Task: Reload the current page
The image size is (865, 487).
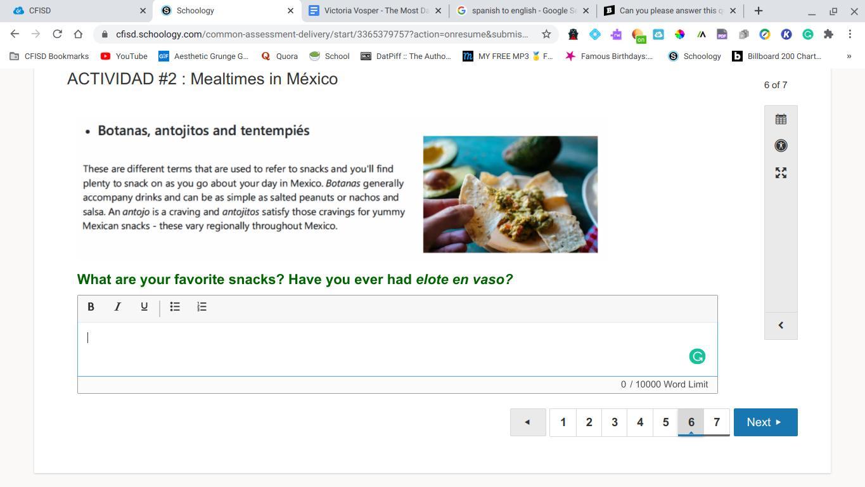Action: tap(57, 34)
